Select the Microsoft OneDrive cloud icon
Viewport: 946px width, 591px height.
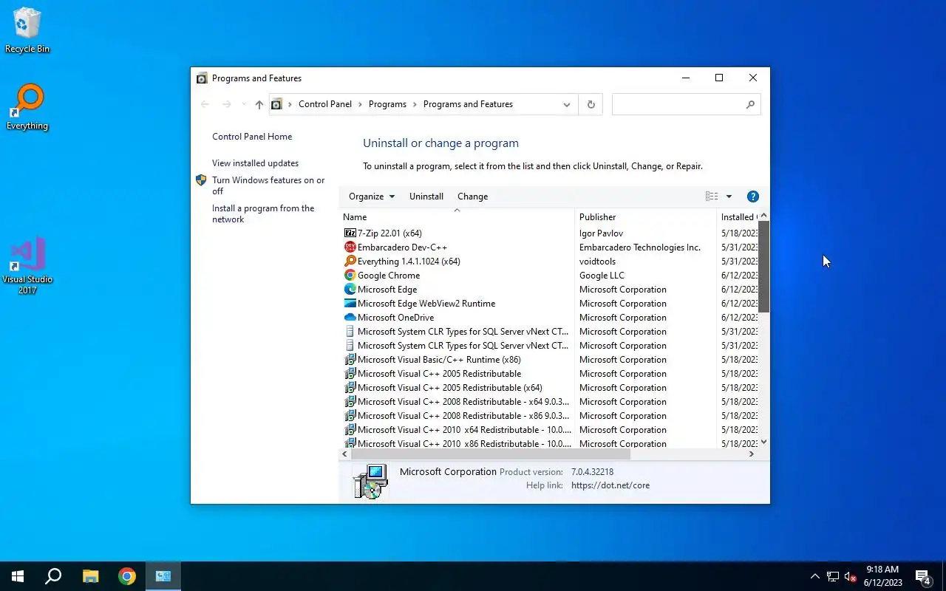click(x=350, y=318)
